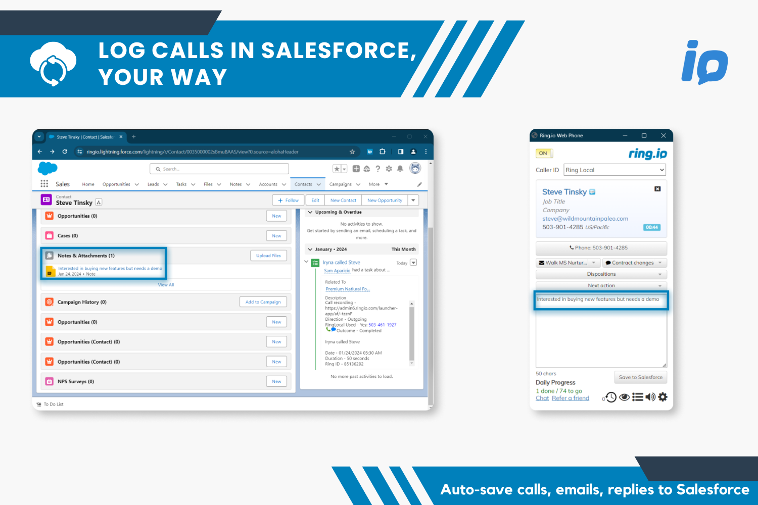The width and height of the screenshot is (758, 505).
Task: Open call history clock icon in Ring.io
Action: pos(611,397)
